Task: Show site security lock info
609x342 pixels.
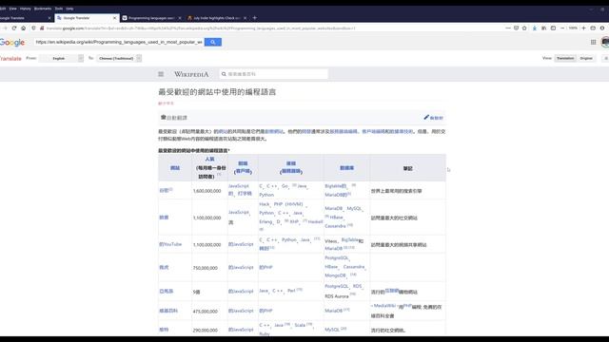Action: point(42,28)
